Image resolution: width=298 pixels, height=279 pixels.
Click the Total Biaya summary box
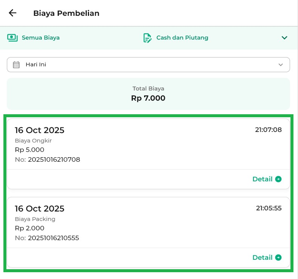point(148,94)
